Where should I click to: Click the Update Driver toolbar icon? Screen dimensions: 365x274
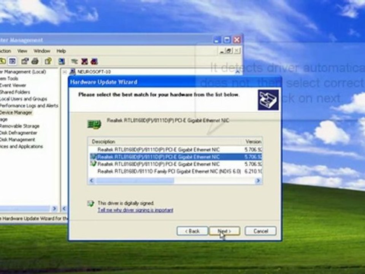75,61
